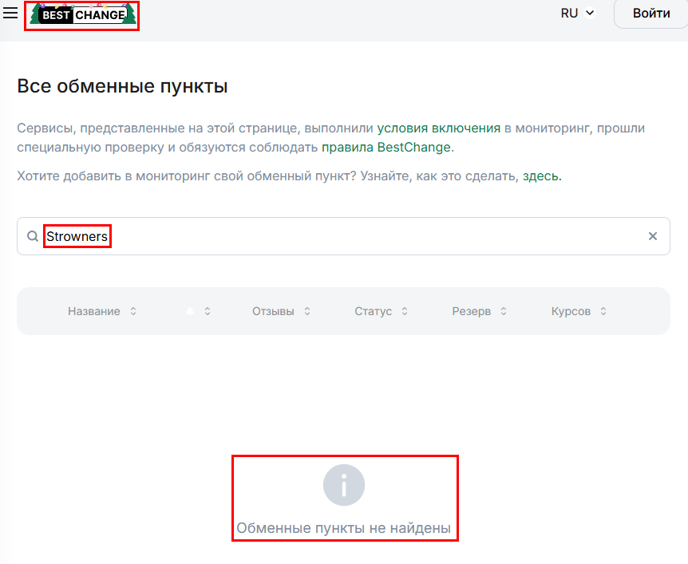The height and width of the screenshot is (564, 688).
Task: Click the BestChange logo
Action: pos(81,14)
